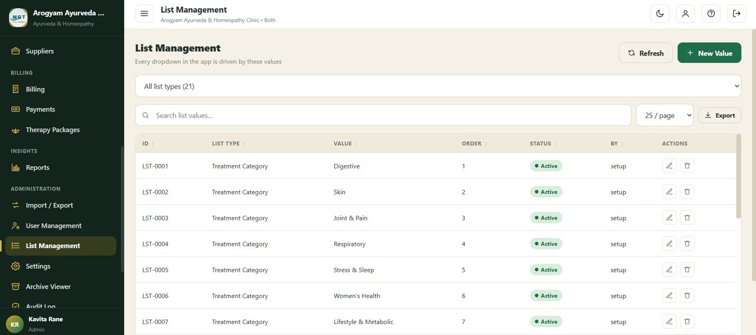Click the logout icon in header
The height and width of the screenshot is (335, 756).
click(737, 14)
